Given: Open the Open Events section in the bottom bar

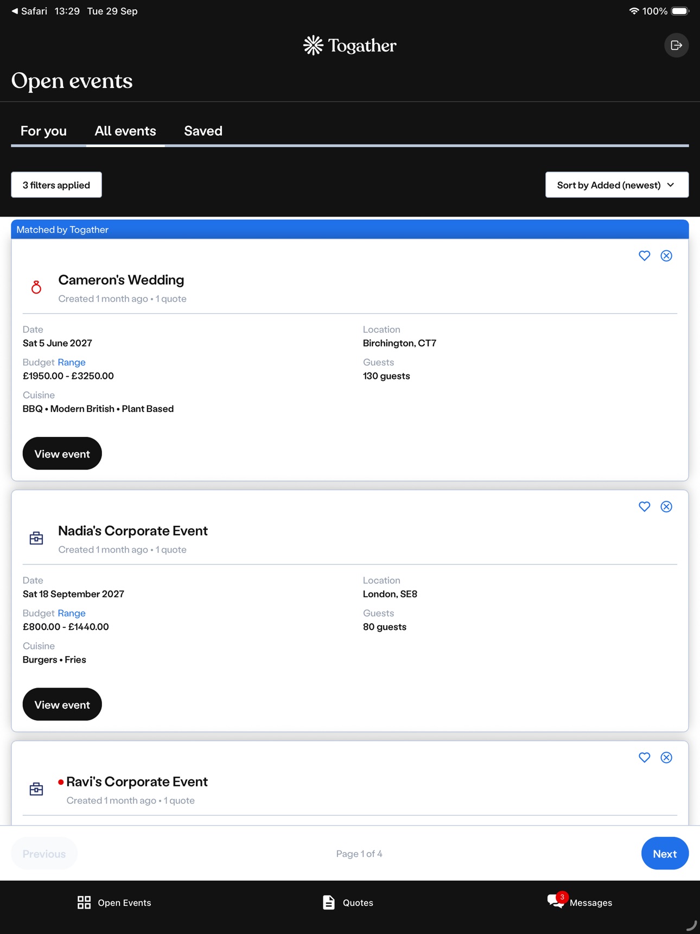Looking at the screenshot, I should click(114, 903).
